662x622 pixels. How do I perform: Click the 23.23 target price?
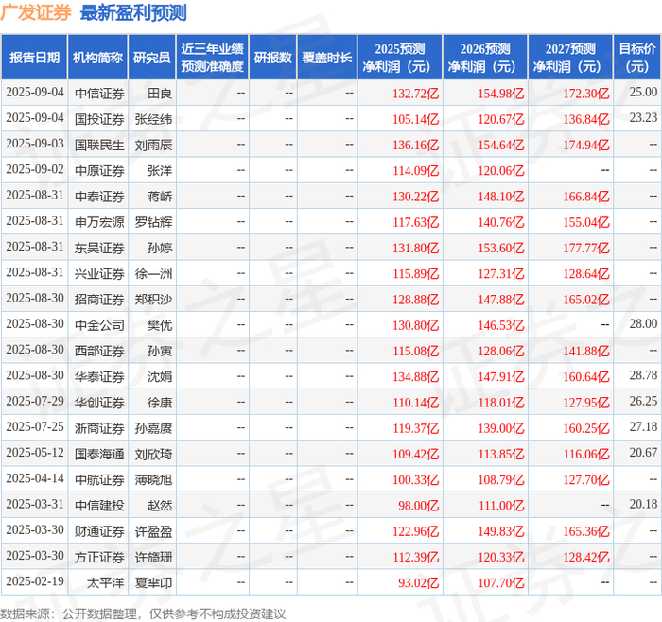click(643, 117)
